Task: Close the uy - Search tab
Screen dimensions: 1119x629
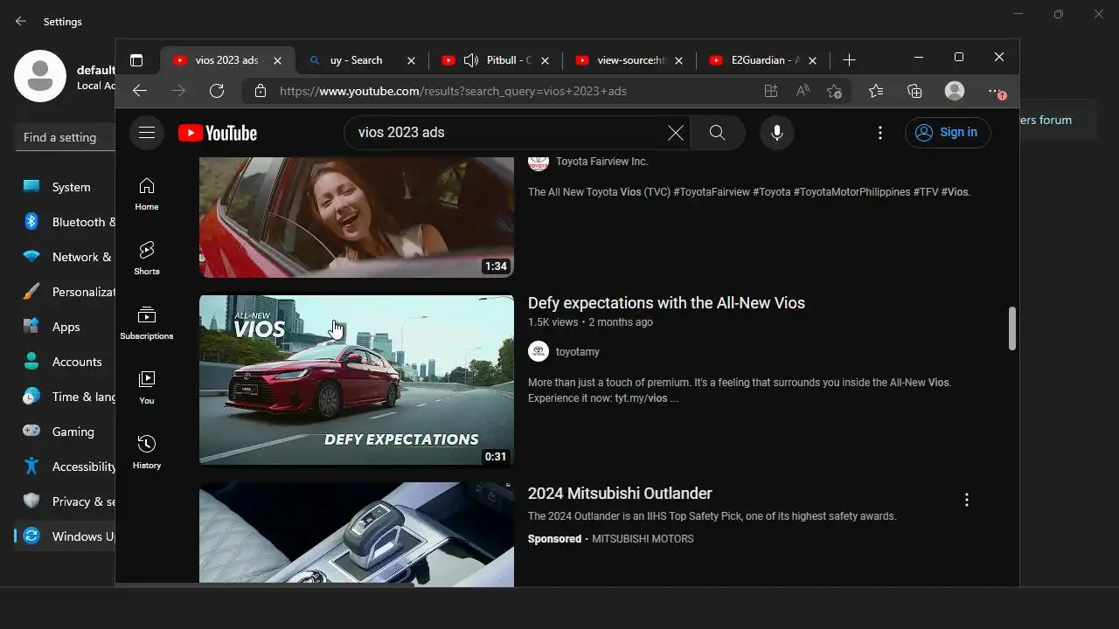Action: [411, 60]
